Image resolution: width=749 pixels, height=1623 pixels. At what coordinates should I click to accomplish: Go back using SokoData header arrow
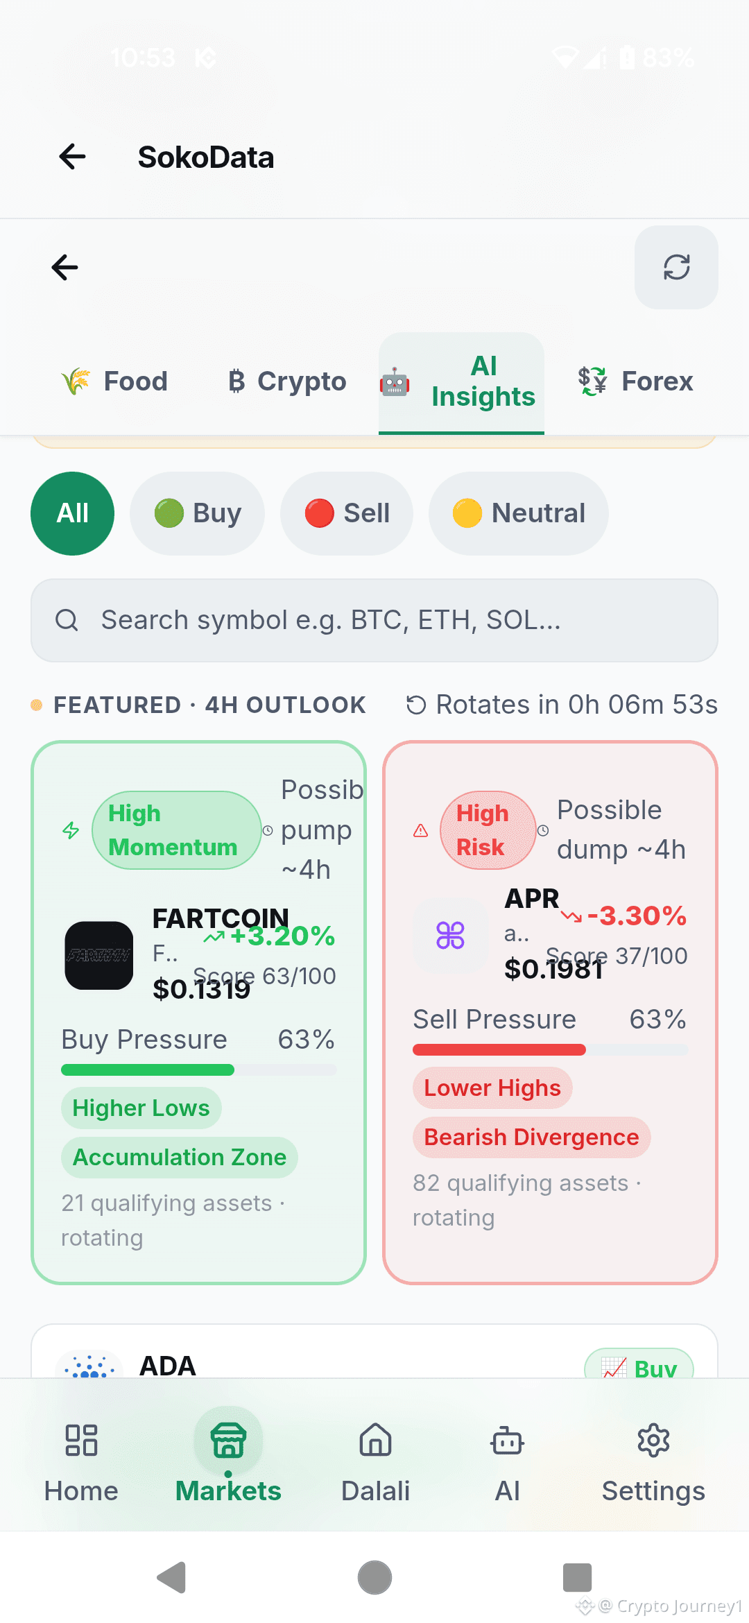click(x=72, y=157)
